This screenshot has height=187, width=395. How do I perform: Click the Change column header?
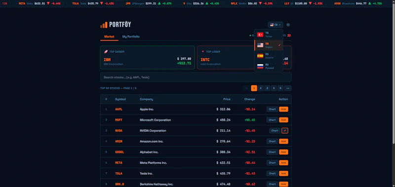[250, 99]
